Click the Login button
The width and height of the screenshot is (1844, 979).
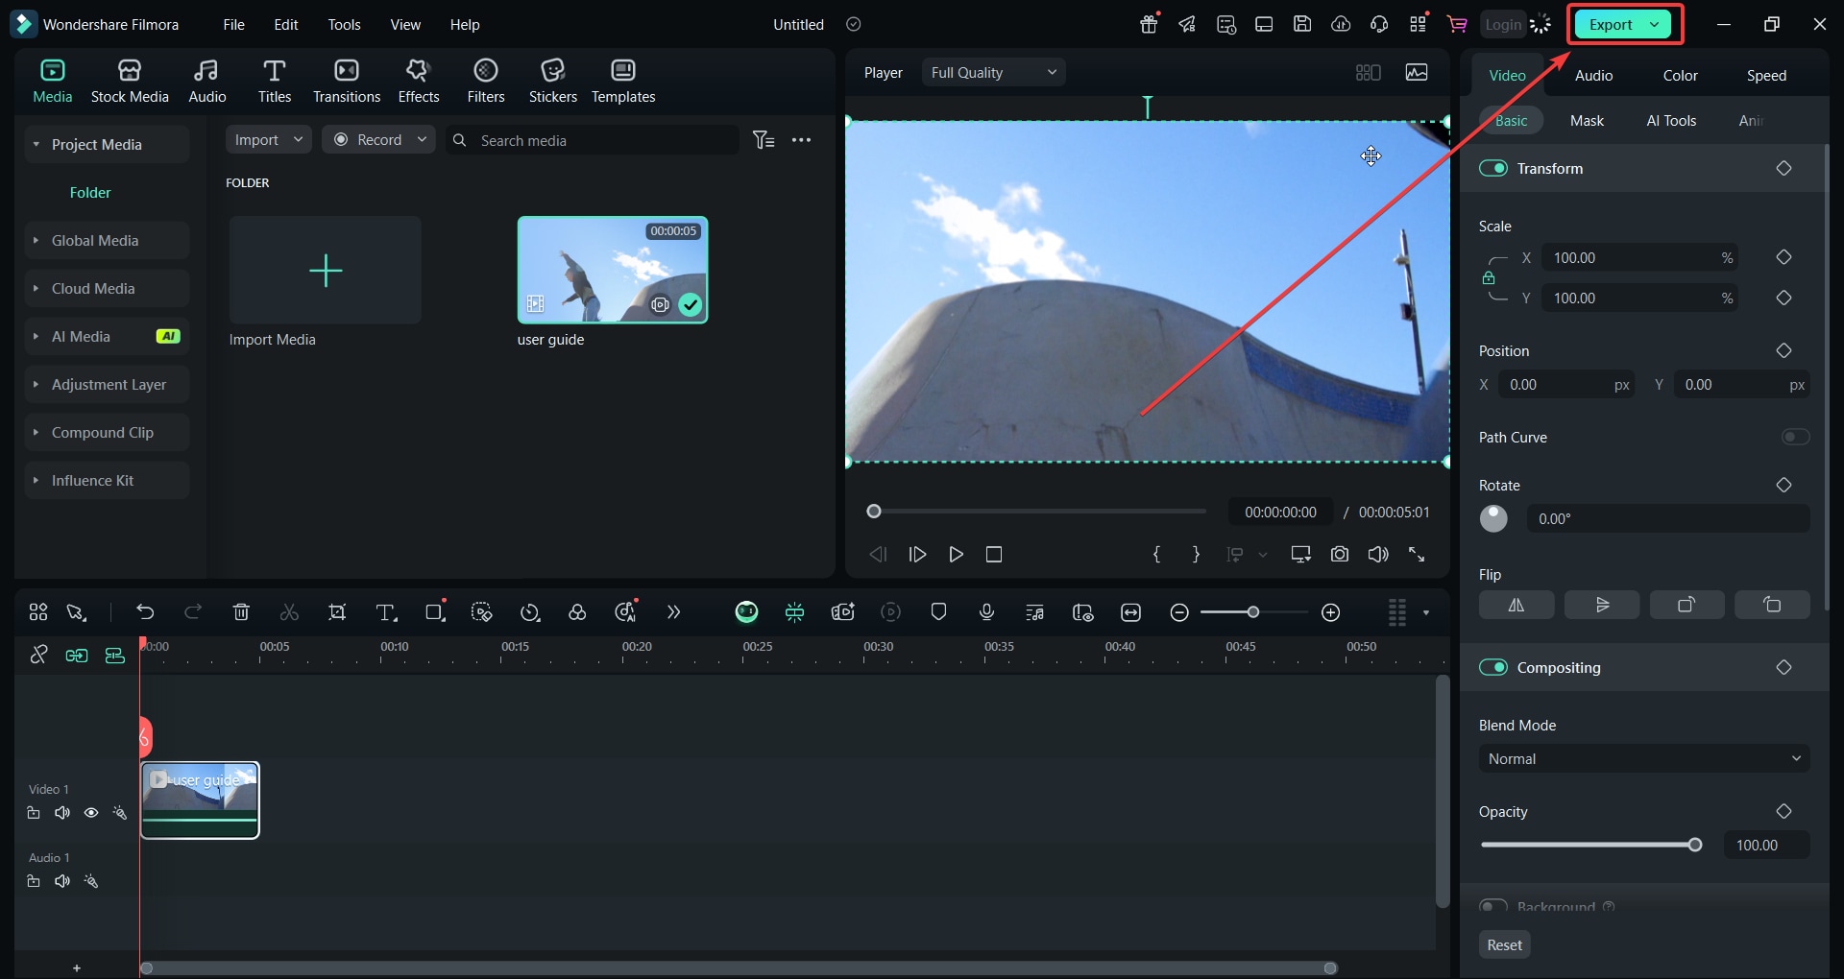[x=1503, y=24]
